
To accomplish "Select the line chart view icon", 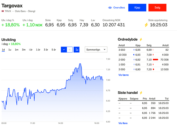I will tap(64, 50).
